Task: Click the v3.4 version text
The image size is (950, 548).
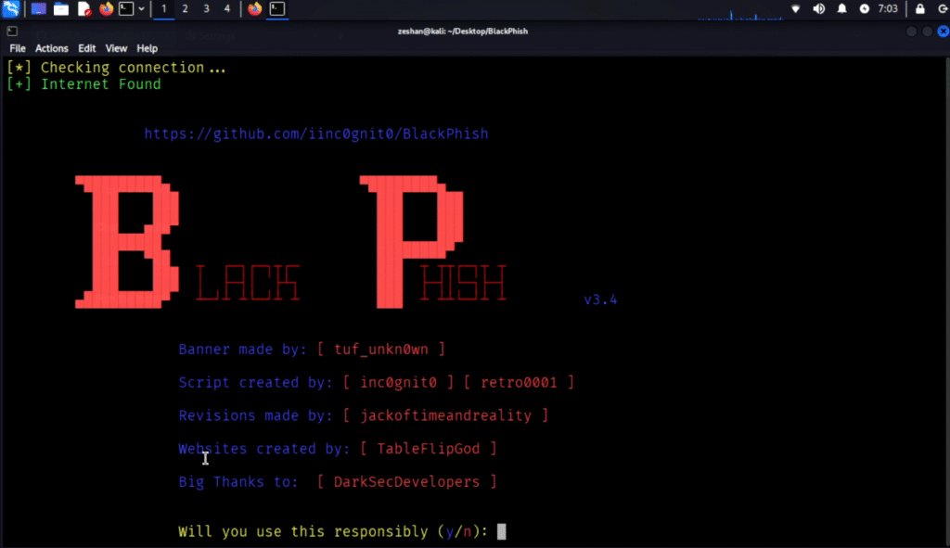Action: tap(600, 299)
